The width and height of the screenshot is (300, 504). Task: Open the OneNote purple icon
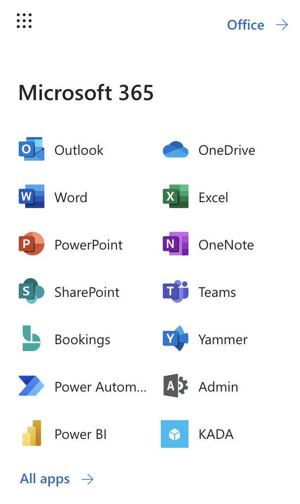click(176, 245)
